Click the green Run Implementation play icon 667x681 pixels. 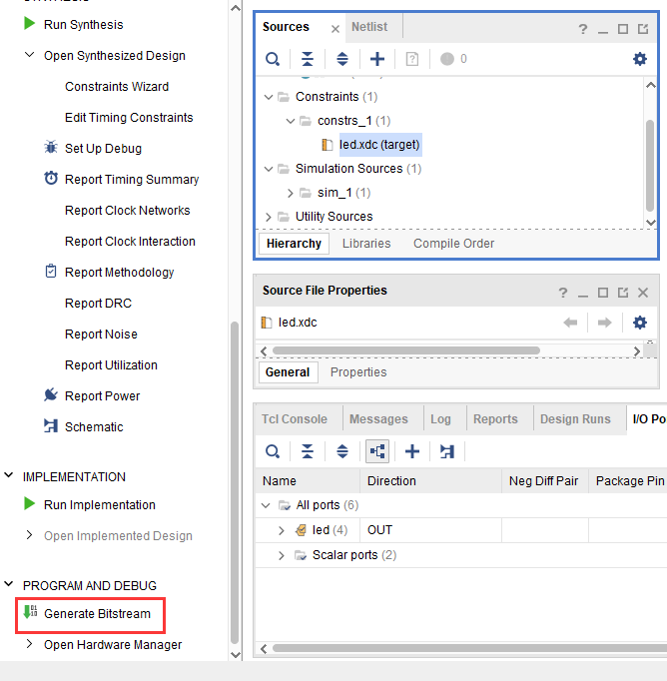[x=29, y=504]
